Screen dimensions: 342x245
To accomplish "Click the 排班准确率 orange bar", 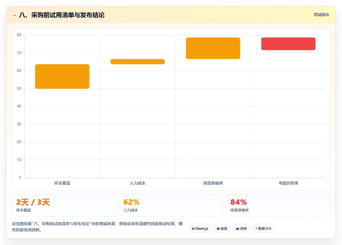I will tap(213, 48).
